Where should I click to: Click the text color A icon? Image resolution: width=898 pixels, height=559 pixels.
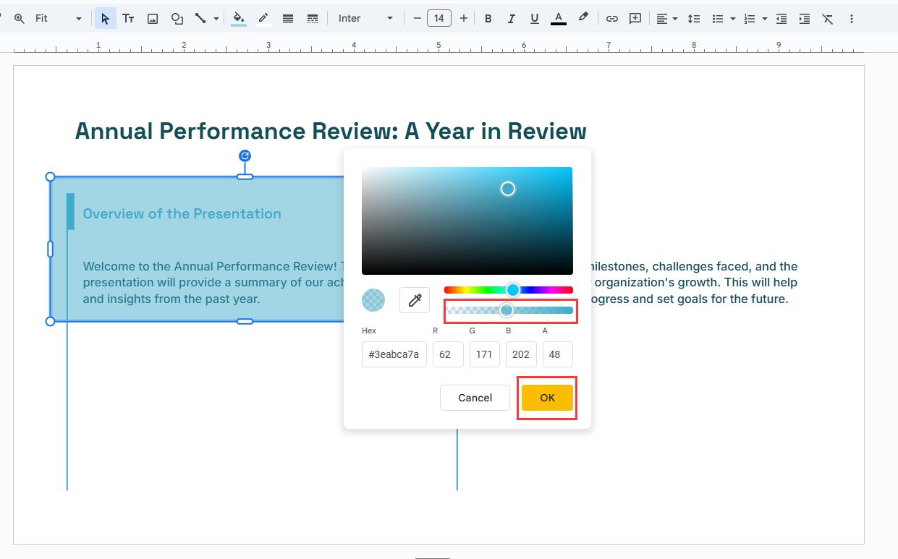[x=558, y=19]
